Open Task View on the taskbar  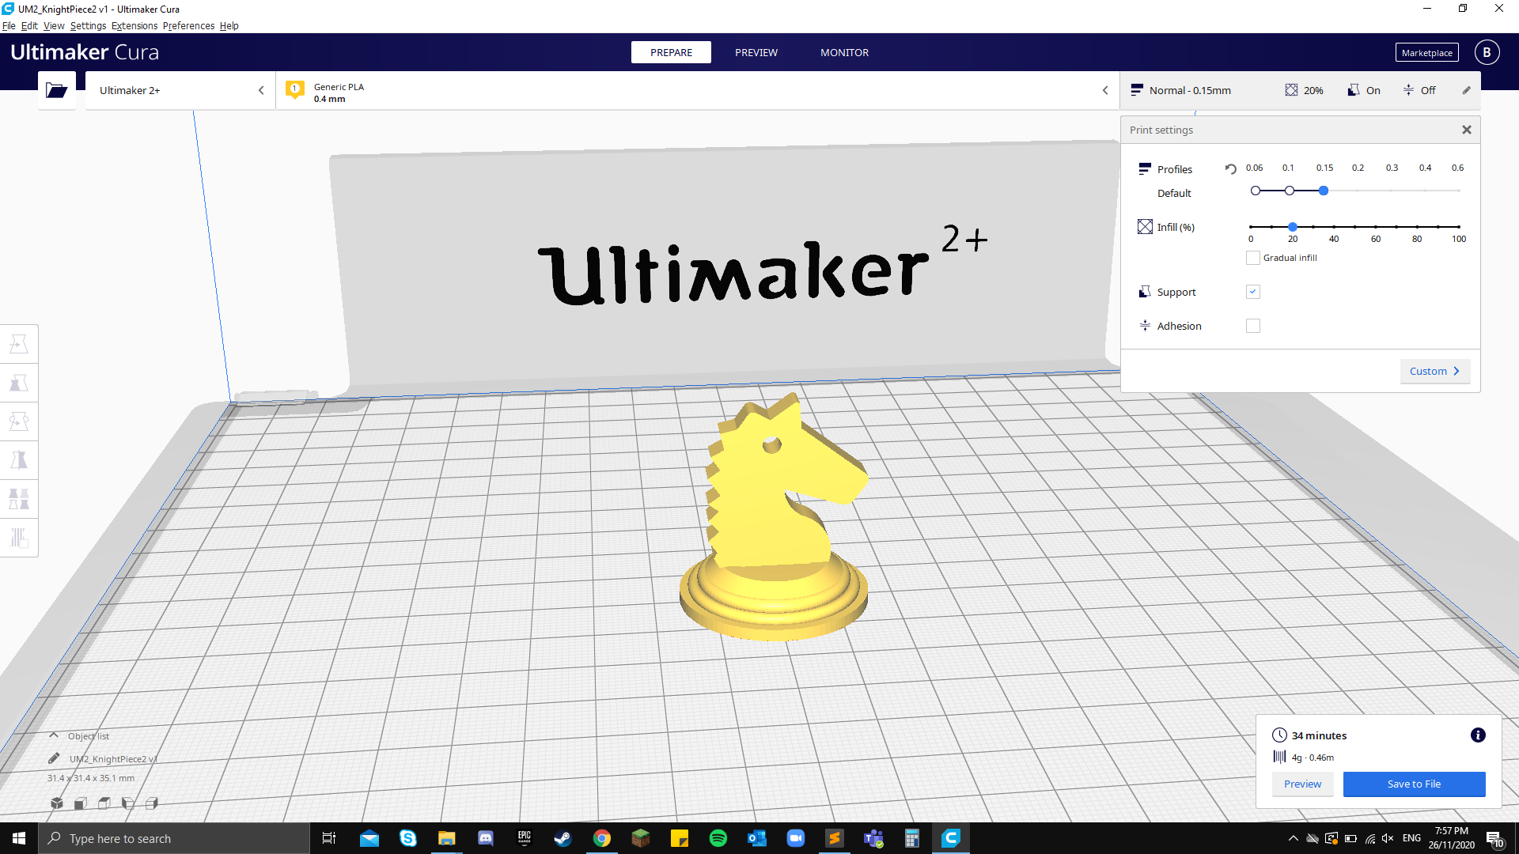click(x=329, y=838)
